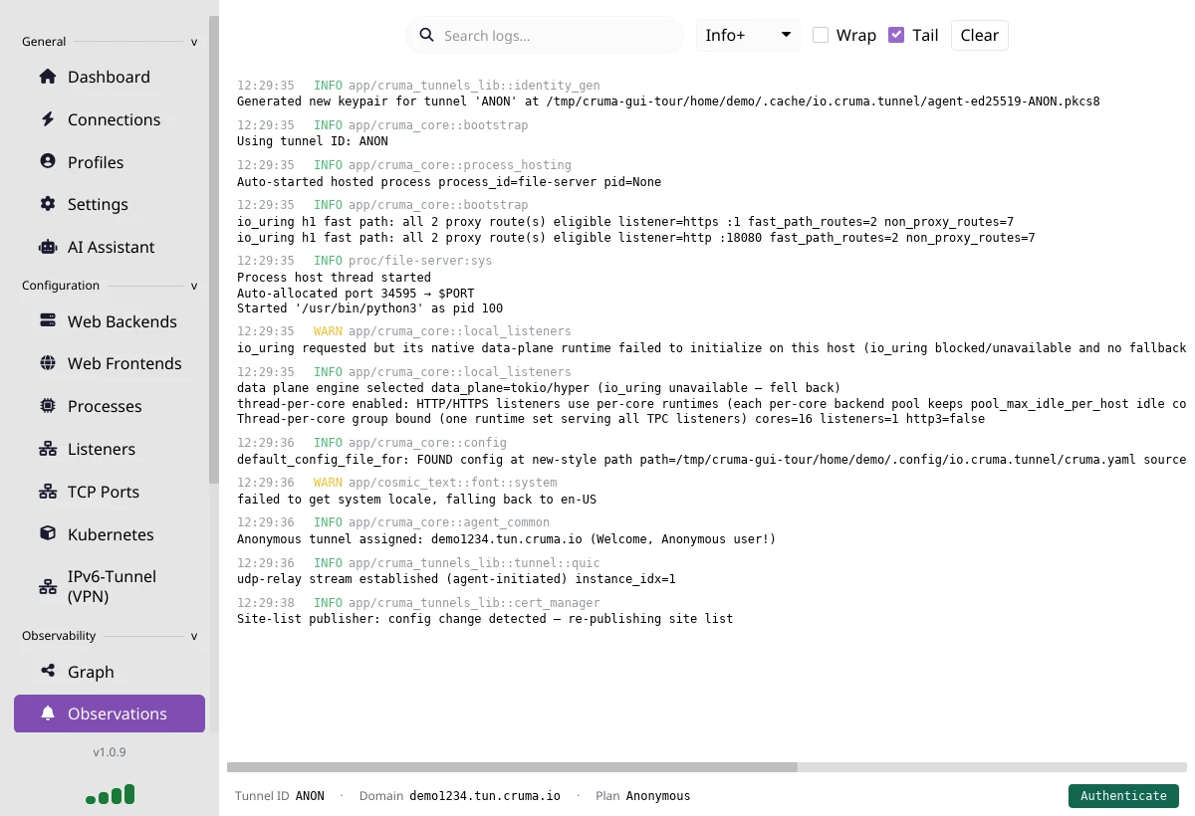Click the 'Anonymous tunnel assigned' log line
Image resolution: width=1195 pixels, height=816 pixels.
[506, 539]
